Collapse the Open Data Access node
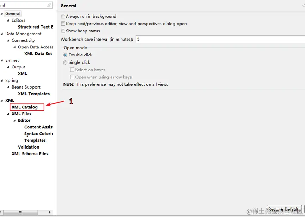The image size is (305, 217). (x=14, y=47)
